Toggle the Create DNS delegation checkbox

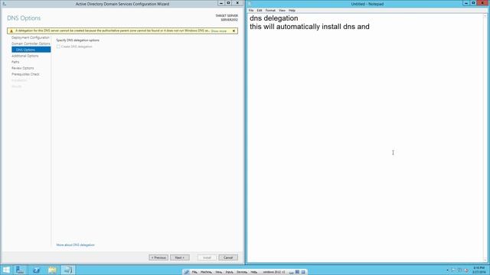click(x=58, y=47)
